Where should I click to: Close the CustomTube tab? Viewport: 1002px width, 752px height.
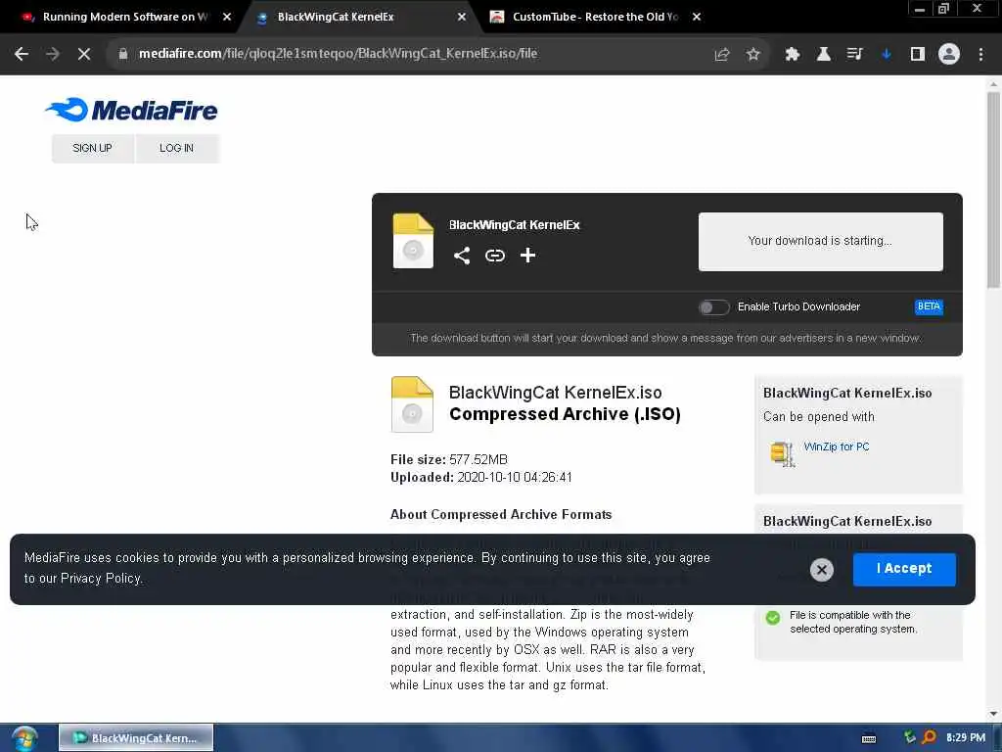(697, 18)
